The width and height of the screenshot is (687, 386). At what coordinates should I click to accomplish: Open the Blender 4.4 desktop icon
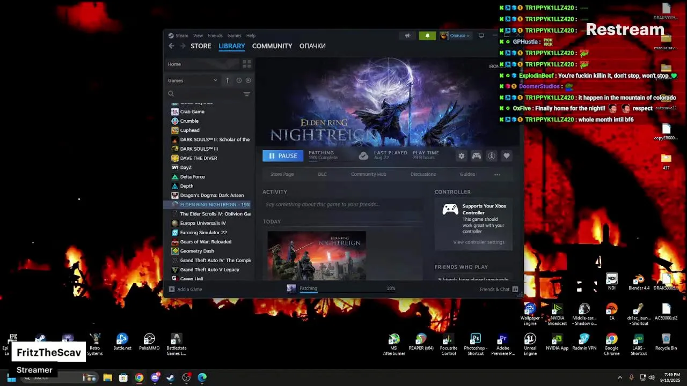pos(639,283)
